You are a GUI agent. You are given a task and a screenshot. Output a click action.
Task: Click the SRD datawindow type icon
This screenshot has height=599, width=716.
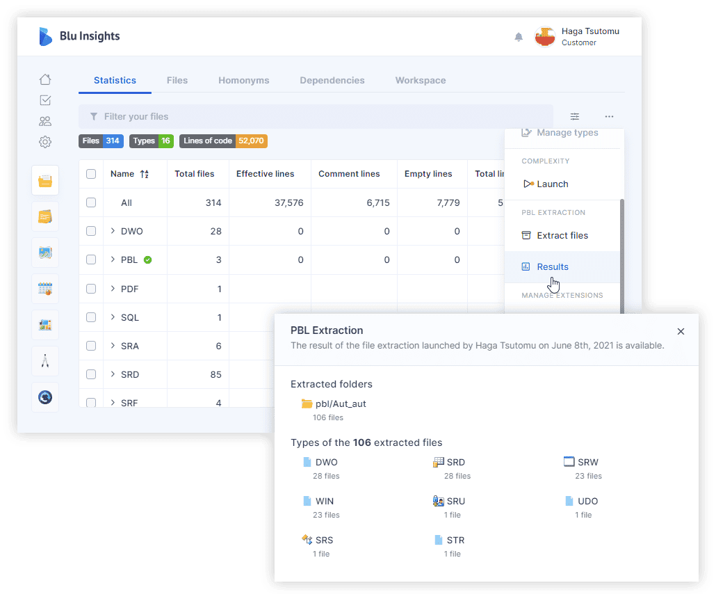pos(439,462)
